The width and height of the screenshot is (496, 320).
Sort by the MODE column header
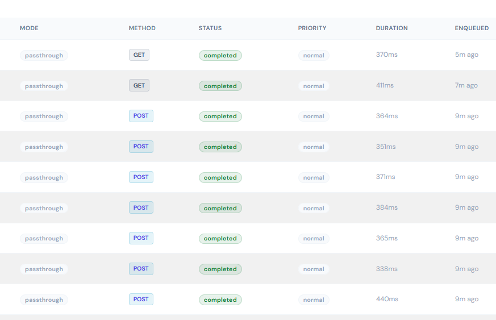pyautogui.click(x=29, y=28)
